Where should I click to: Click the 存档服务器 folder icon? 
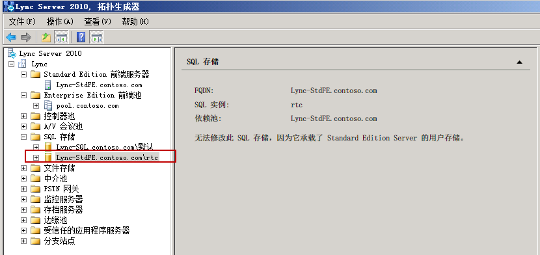tap(35, 209)
